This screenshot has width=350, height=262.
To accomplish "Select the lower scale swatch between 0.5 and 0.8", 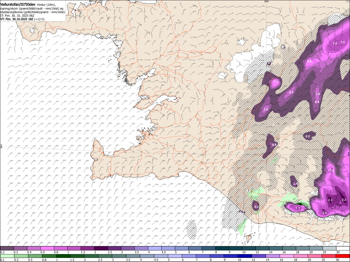I will click(35, 256).
